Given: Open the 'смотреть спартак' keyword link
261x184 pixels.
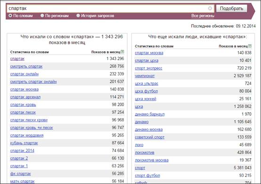Looking at the screenshot, I should [26, 66].
